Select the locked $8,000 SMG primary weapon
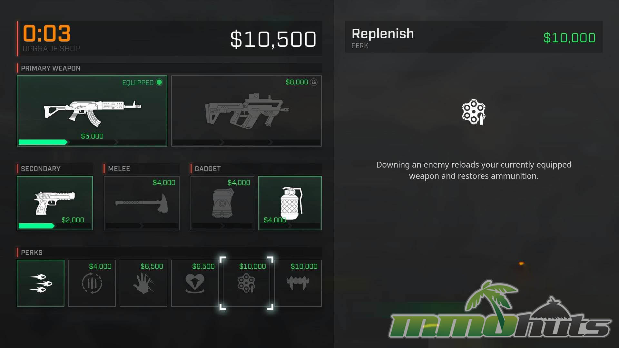 [x=246, y=111]
